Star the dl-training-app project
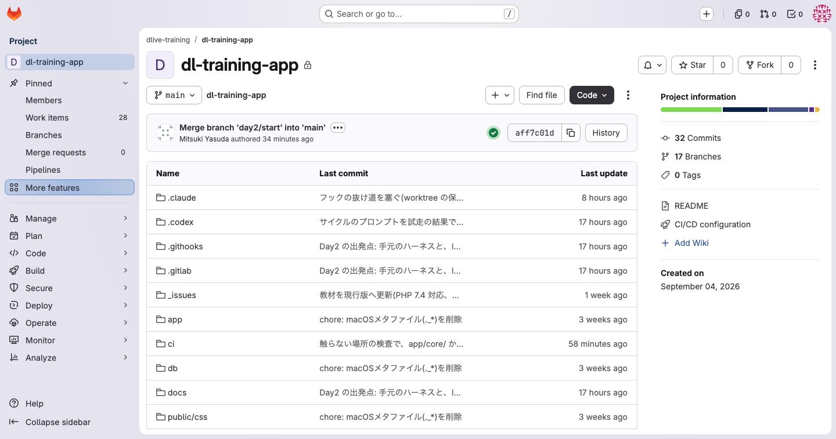 point(692,65)
